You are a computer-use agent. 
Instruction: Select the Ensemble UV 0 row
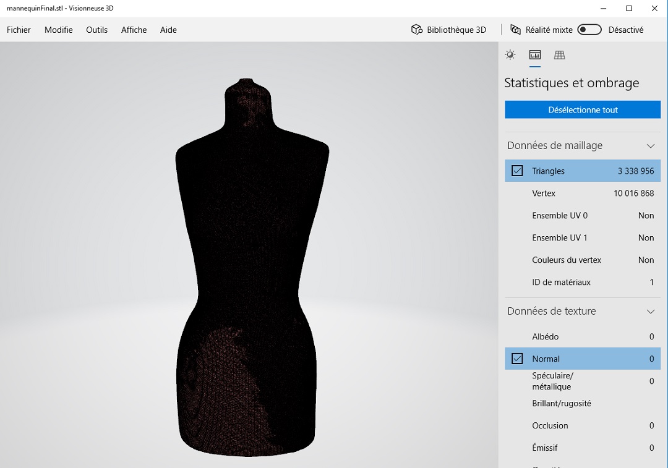[583, 216]
